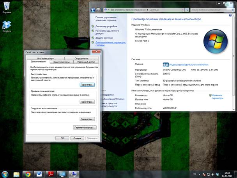Screen dimensions: 237x178
Task: Open Adobe Reader from taskbar
Action: point(51,174)
